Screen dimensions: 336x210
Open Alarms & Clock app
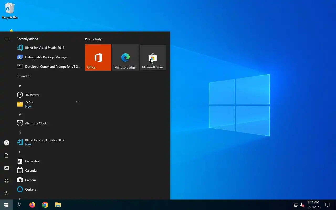(x=48, y=123)
